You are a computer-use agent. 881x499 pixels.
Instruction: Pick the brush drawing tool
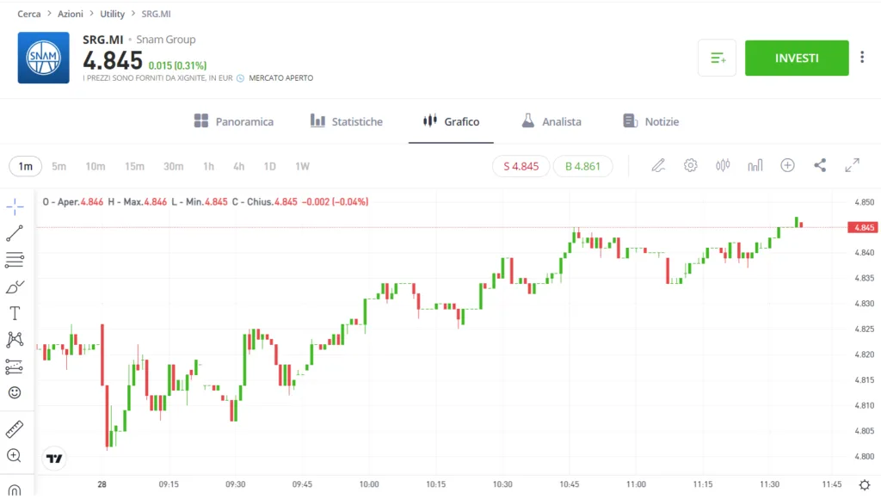tap(15, 287)
